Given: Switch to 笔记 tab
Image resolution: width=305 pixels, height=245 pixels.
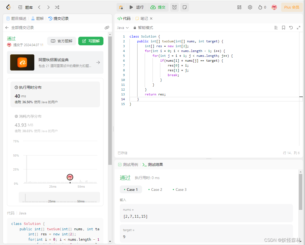Looking at the screenshot, I should [142, 18].
